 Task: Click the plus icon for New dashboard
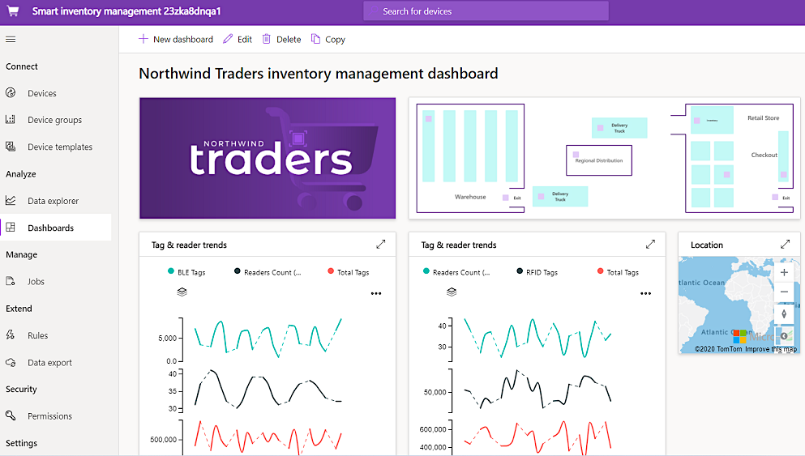[143, 39]
